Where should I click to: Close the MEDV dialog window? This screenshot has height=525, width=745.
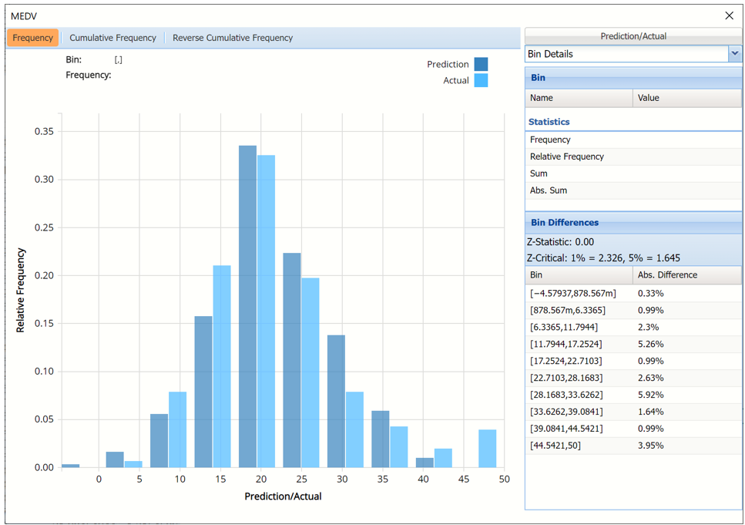tap(729, 15)
